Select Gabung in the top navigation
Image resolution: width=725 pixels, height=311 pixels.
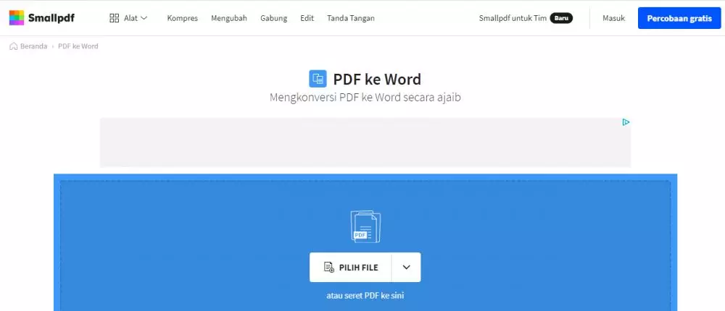pos(274,18)
